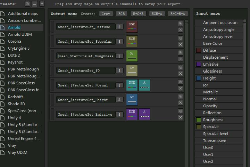This screenshot has width=250, height=167.
Task: Create an R+G+B+A output map
Action: coord(178,14)
